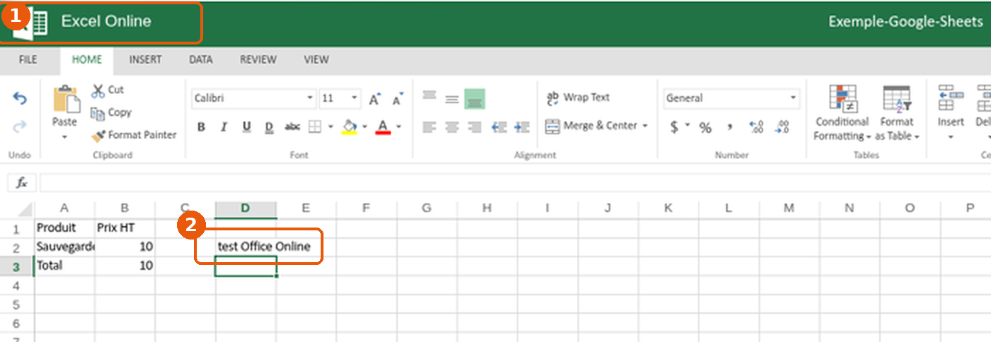
Task: Switch to the VIEW tab
Action: (316, 60)
